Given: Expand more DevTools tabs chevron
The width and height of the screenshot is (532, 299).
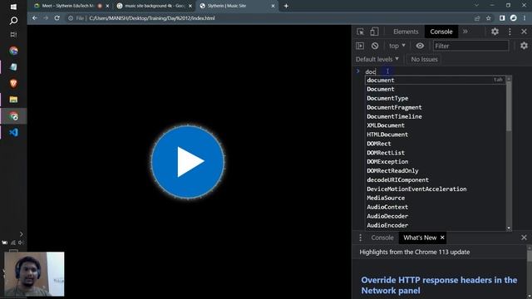Looking at the screenshot, I should [465, 32].
